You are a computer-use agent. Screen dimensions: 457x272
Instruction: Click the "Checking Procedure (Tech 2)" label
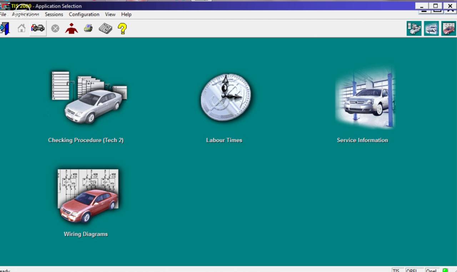point(86,140)
